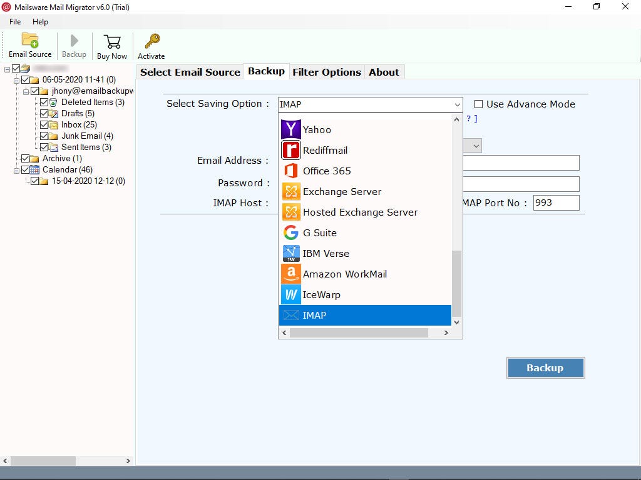Click the Calendar grid icon
641x480 pixels.
[x=35, y=169]
